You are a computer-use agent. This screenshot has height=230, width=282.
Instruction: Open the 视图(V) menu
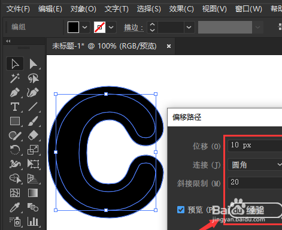[x=214, y=9]
